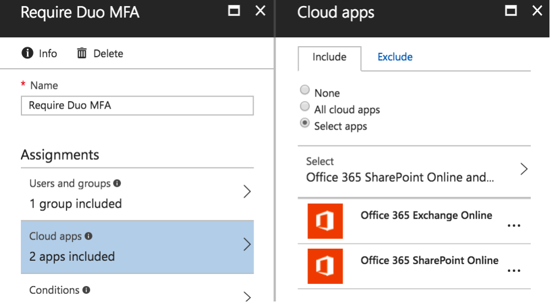Click the Delete trash can icon
The width and height of the screenshot is (550, 302).
(82, 53)
